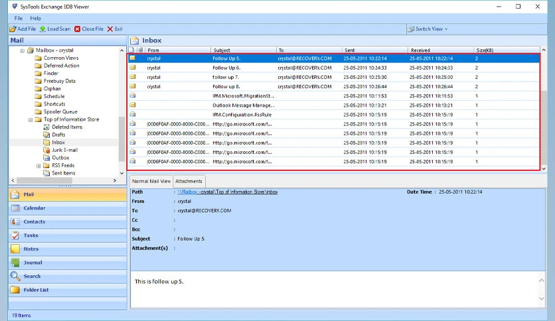Click the folder tree horizontal scrollbar thumb

tap(44, 180)
